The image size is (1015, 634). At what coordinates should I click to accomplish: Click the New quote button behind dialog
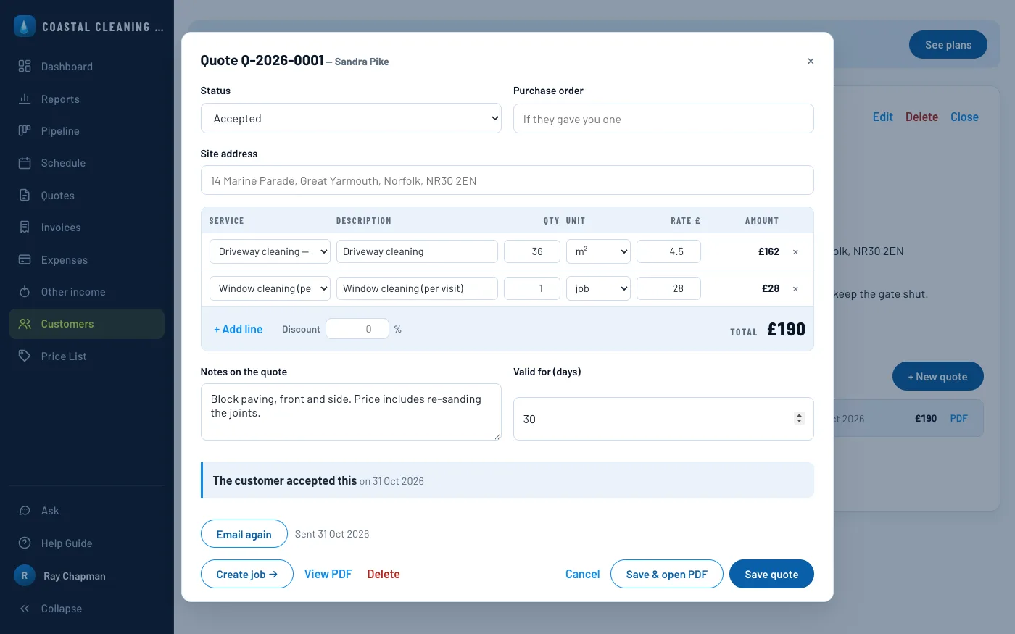938,376
